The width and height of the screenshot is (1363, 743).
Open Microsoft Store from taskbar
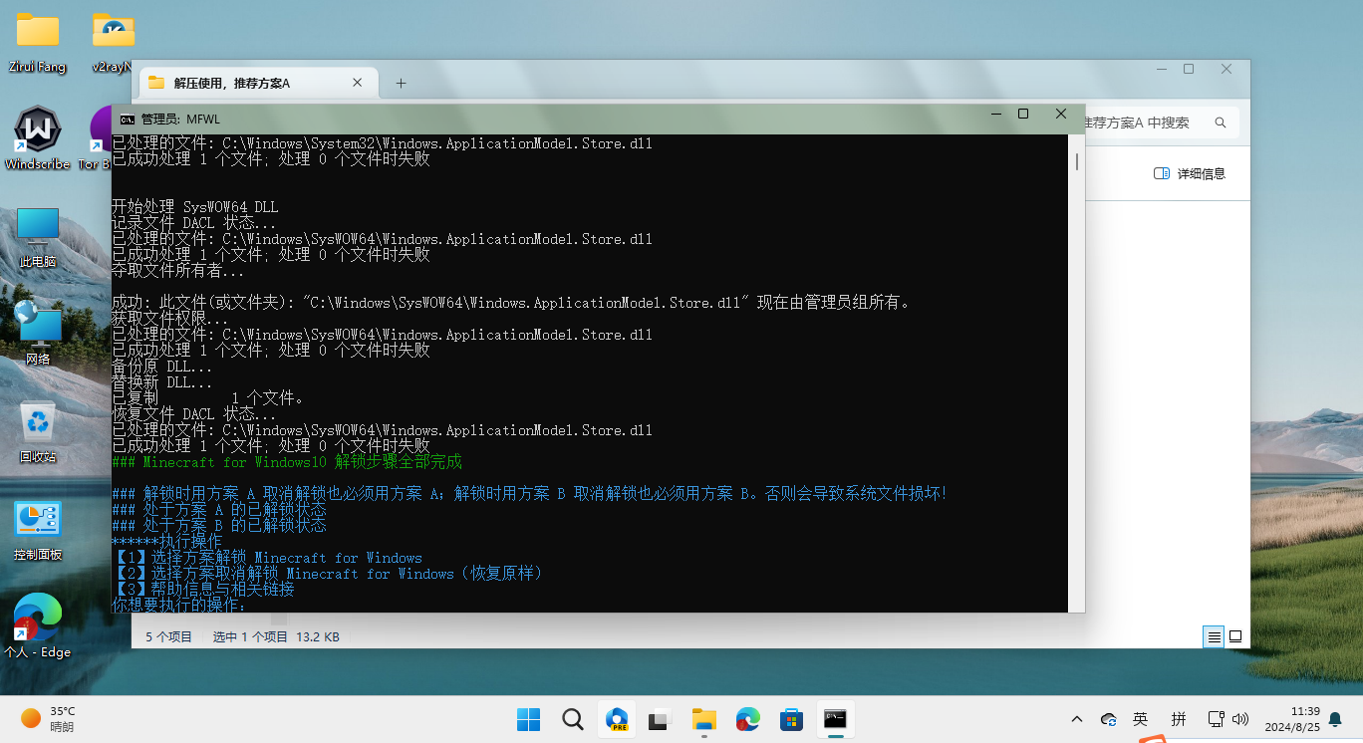(x=792, y=719)
